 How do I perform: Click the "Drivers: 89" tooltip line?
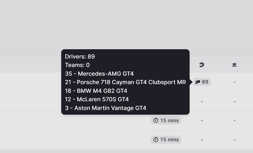(80, 57)
